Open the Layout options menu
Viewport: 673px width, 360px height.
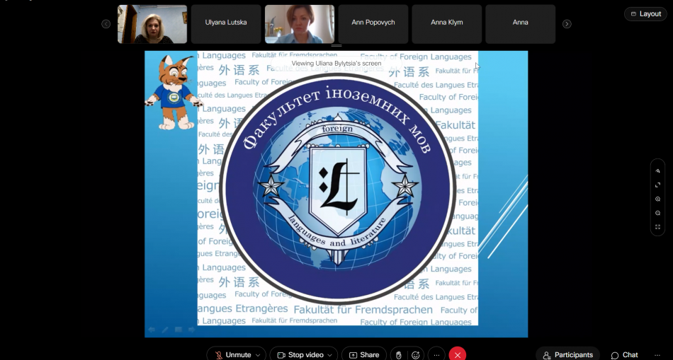coord(645,14)
